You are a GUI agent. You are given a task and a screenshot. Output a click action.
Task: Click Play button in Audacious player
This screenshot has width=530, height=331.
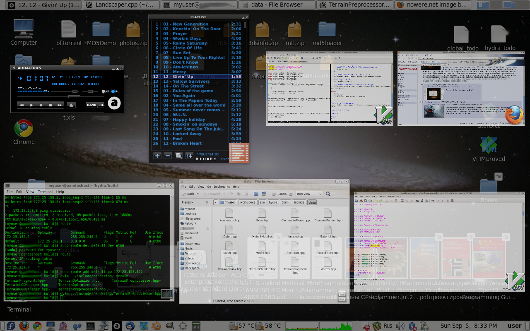pyautogui.click(x=31, y=105)
